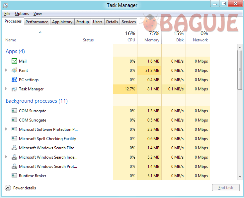Select the Paint process name
Screen dimensions: 244x198
(x=23, y=71)
